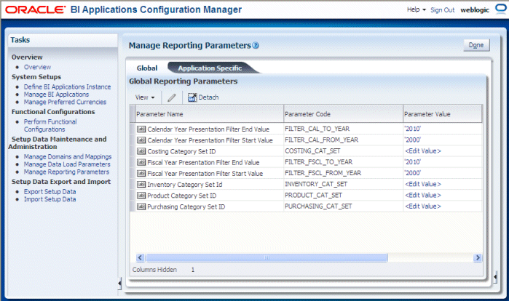Open the Help dropdown menu
The image size is (509, 301).
point(417,9)
